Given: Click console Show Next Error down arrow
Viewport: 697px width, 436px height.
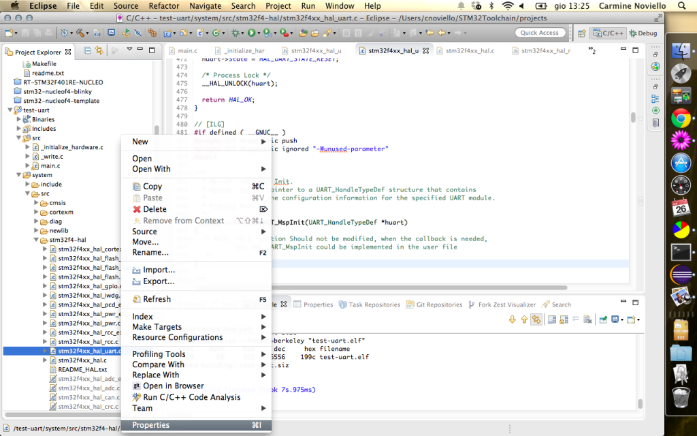Looking at the screenshot, I should [512, 320].
